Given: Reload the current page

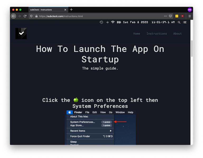Looking at the screenshot, I should 25,16.
